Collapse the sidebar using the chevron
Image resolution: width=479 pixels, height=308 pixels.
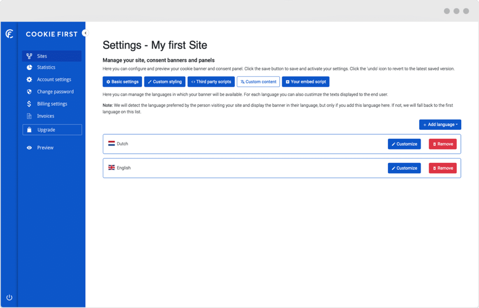pyautogui.click(x=85, y=33)
